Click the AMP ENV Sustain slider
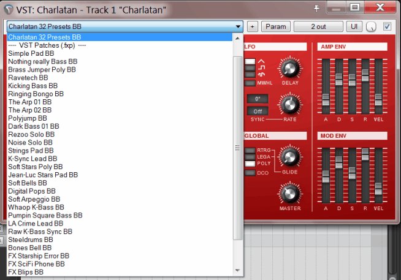 pyautogui.click(x=352, y=80)
